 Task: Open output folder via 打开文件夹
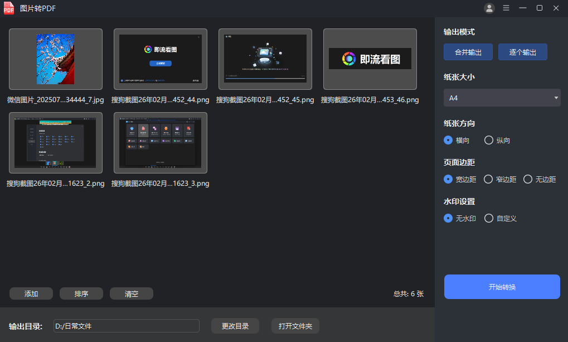(295, 326)
